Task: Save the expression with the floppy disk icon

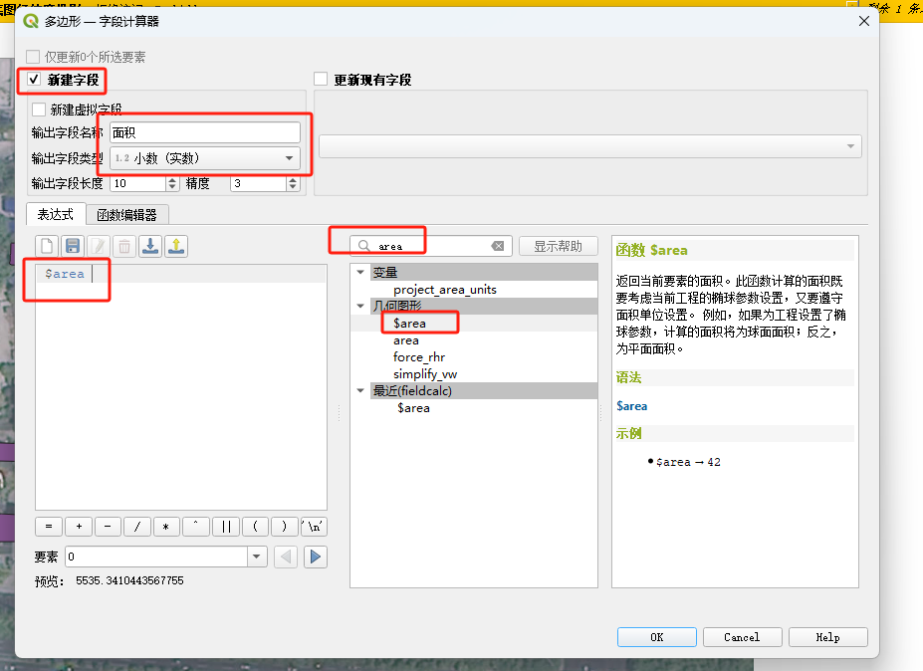Action: (x=72, y=246)
